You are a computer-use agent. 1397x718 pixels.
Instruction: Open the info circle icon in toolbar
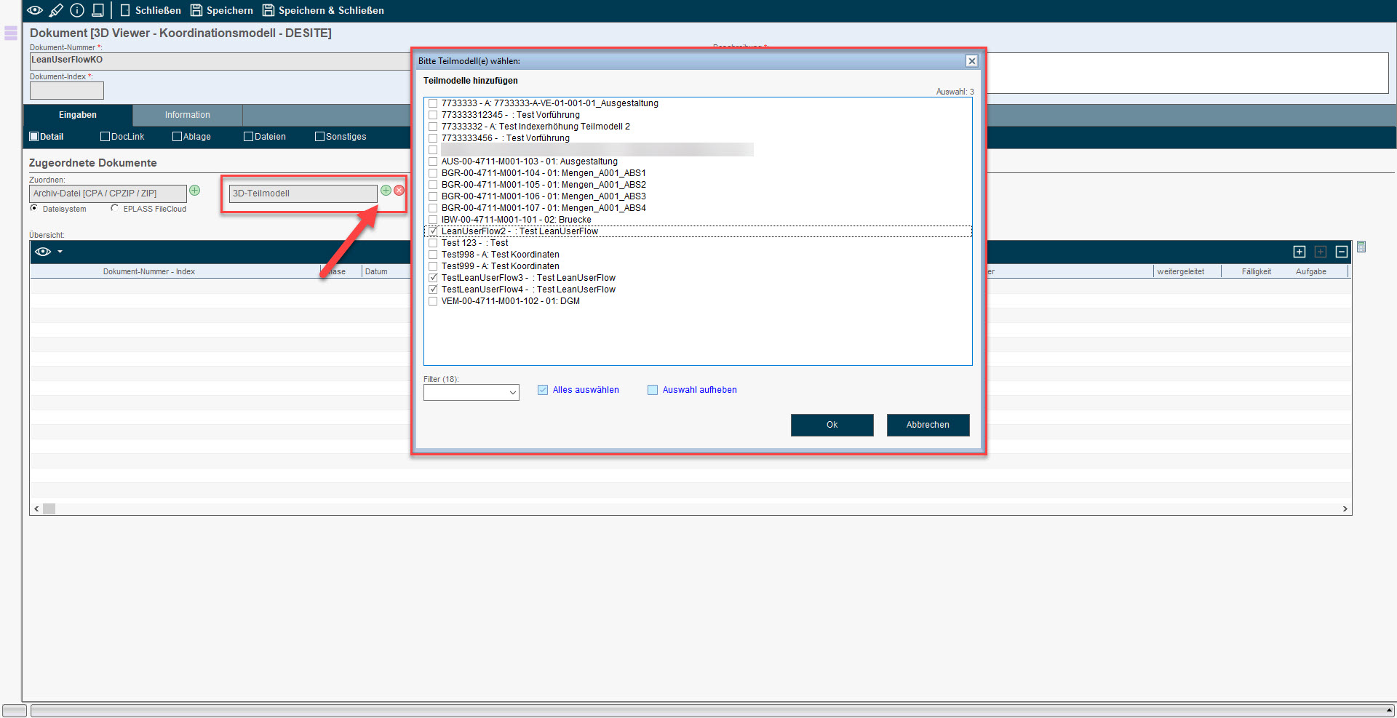(77, 10)
